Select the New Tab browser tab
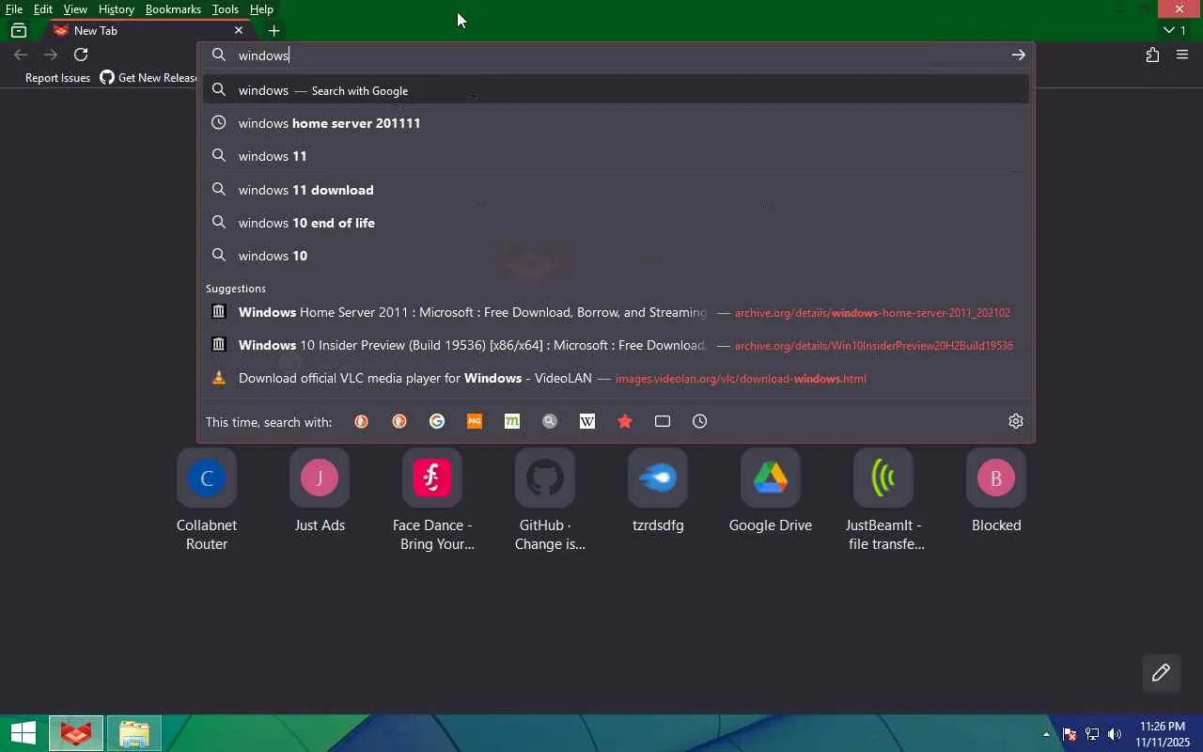1203x752 pixels. click(x=148, y=30)
